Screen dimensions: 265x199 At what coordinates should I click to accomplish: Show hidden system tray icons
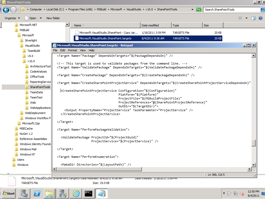[x=224, y=194]
